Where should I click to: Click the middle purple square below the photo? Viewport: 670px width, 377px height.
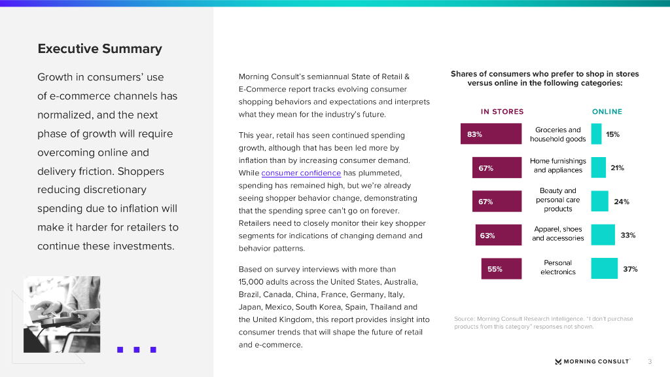[x=137, y=350]
